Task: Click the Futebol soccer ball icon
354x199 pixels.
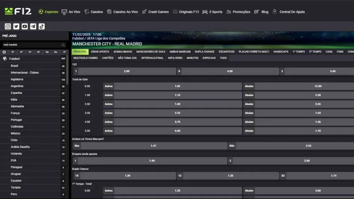Action: click(x=5, y=59)
